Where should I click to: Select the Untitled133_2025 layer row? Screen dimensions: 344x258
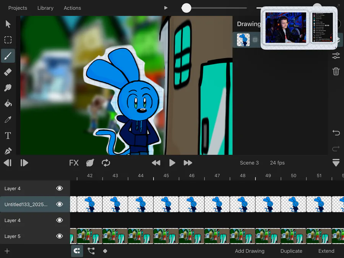tap(35, 204)
